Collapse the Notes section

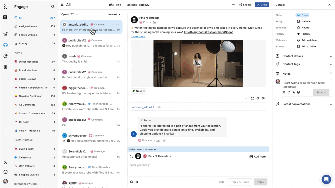331,73
